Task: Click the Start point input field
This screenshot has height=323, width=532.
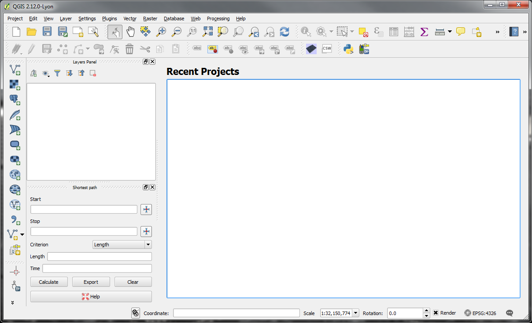Action: (x=84, y=209)
